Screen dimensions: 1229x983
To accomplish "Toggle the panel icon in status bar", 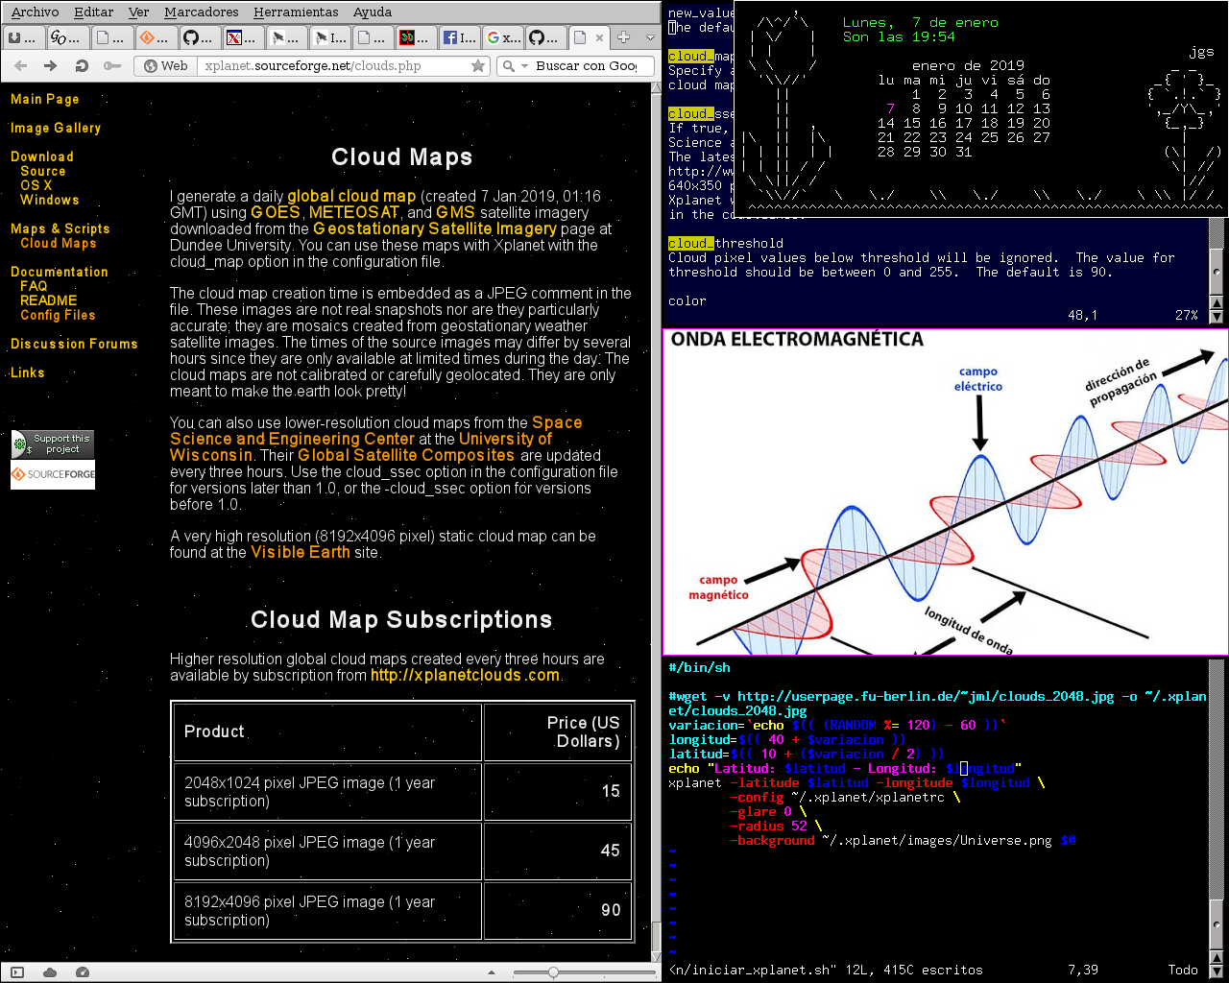I will pyautogui.click(x=16, y=972).
